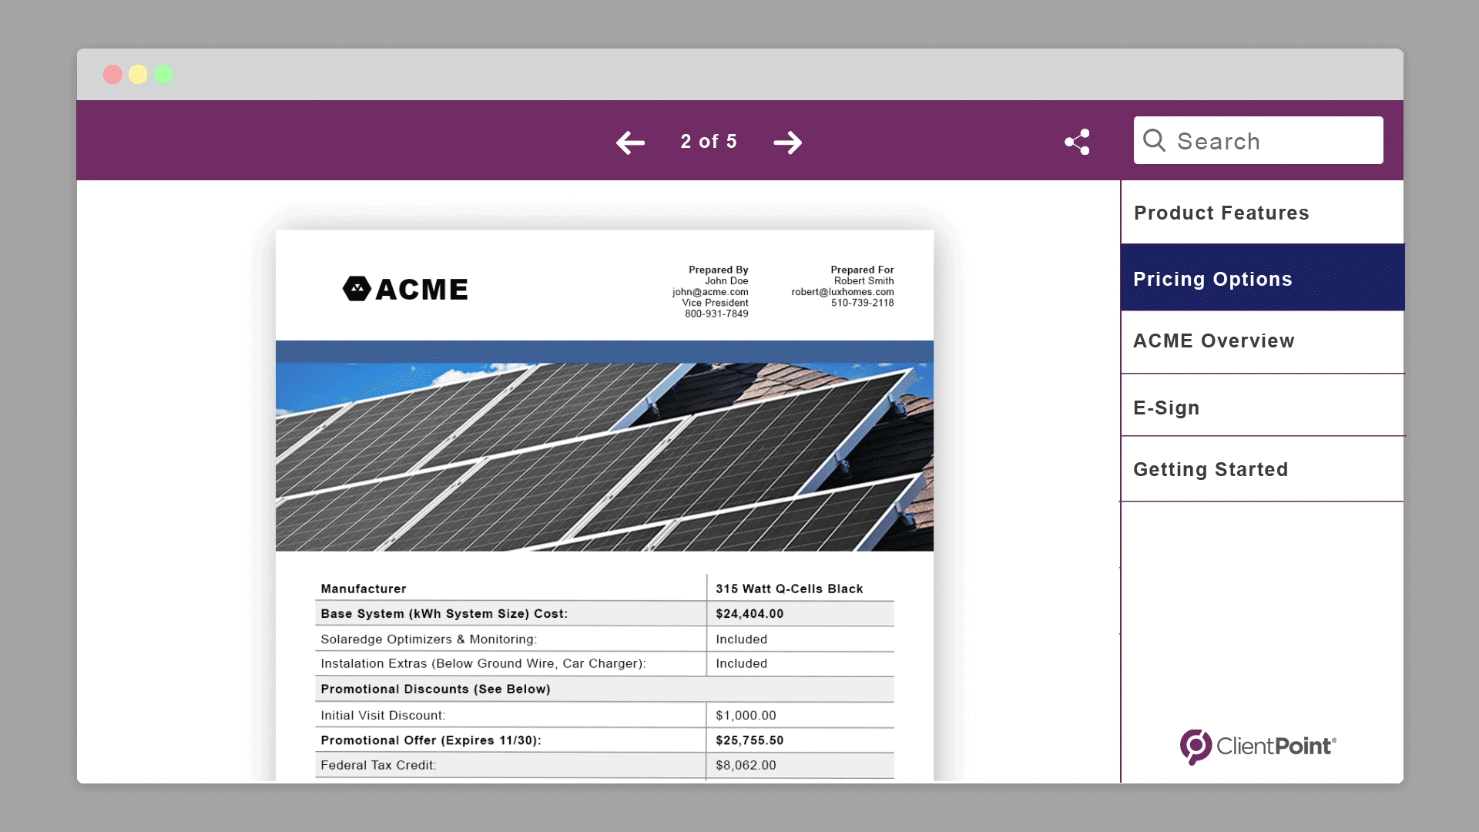This screenshot has width=1479, height=832.
Task: Click the red window close dot
Action: click(x=113, y=74)
